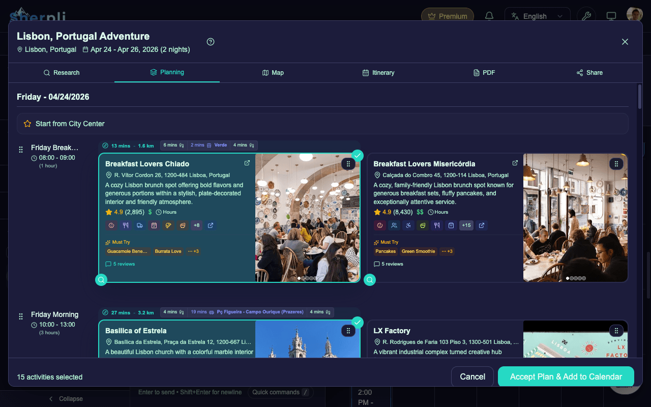Click the Quick commands shortcut chip

tap(280, 392)
